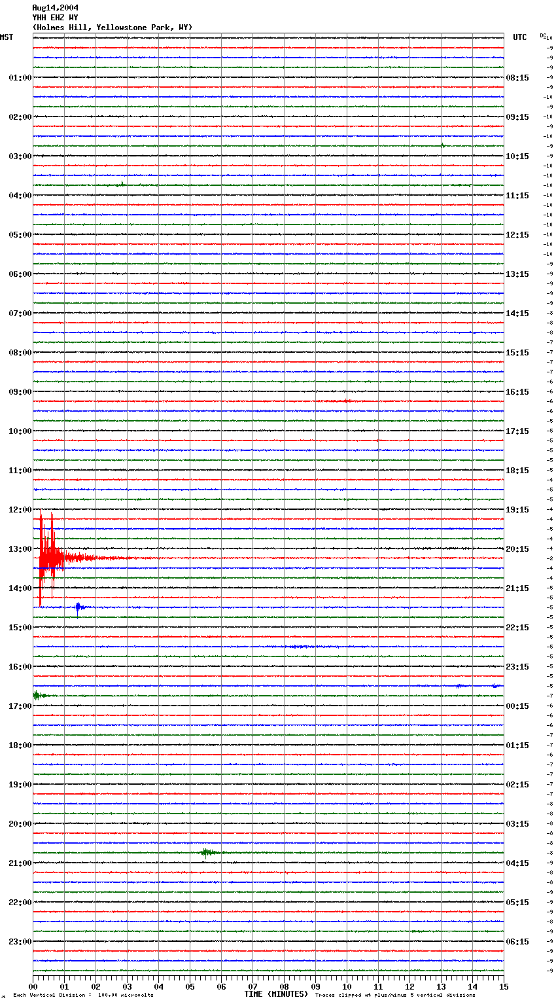
Task: Click the 06:15 UTC row label
Action: point(517,942)
